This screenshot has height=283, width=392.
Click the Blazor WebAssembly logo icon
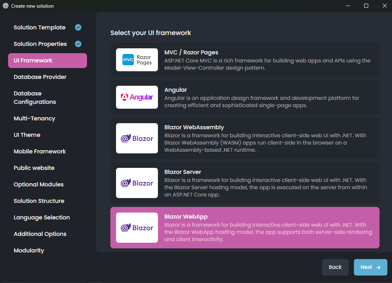[137, 138]
